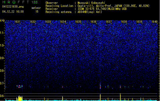Click the 1639 time axis label
The width and height of the screenshot is (160, 101).
[139, 22]
